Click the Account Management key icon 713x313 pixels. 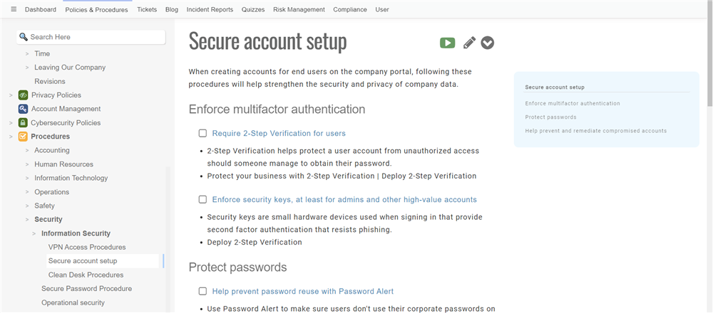tap(23, 109)
